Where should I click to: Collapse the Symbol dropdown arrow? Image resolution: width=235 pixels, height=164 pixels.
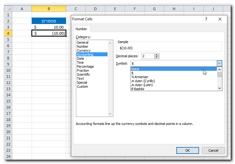click(x=219, y=63)
